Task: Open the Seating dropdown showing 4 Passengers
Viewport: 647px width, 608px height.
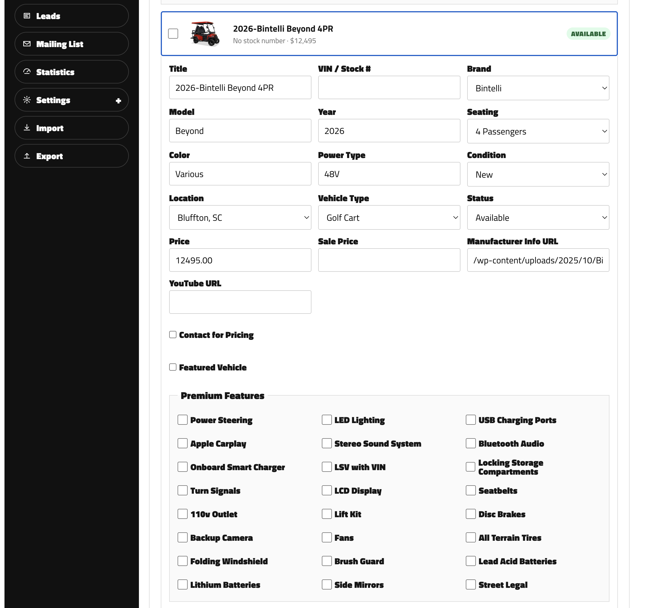Action: (x=538, y=131)
